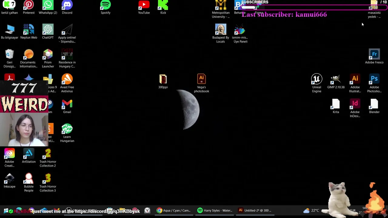This screenshot has width=388, height=218.
Task: Open Trash Horror Collection 3 shortcut
Action: click(x=48, y=183)
